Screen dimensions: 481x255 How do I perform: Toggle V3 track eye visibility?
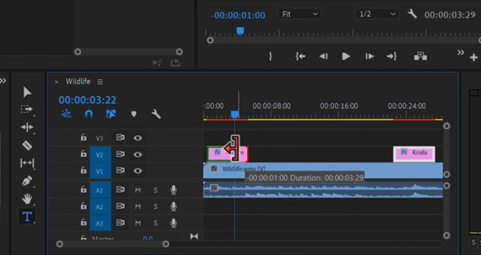click(x=138, y=138)
